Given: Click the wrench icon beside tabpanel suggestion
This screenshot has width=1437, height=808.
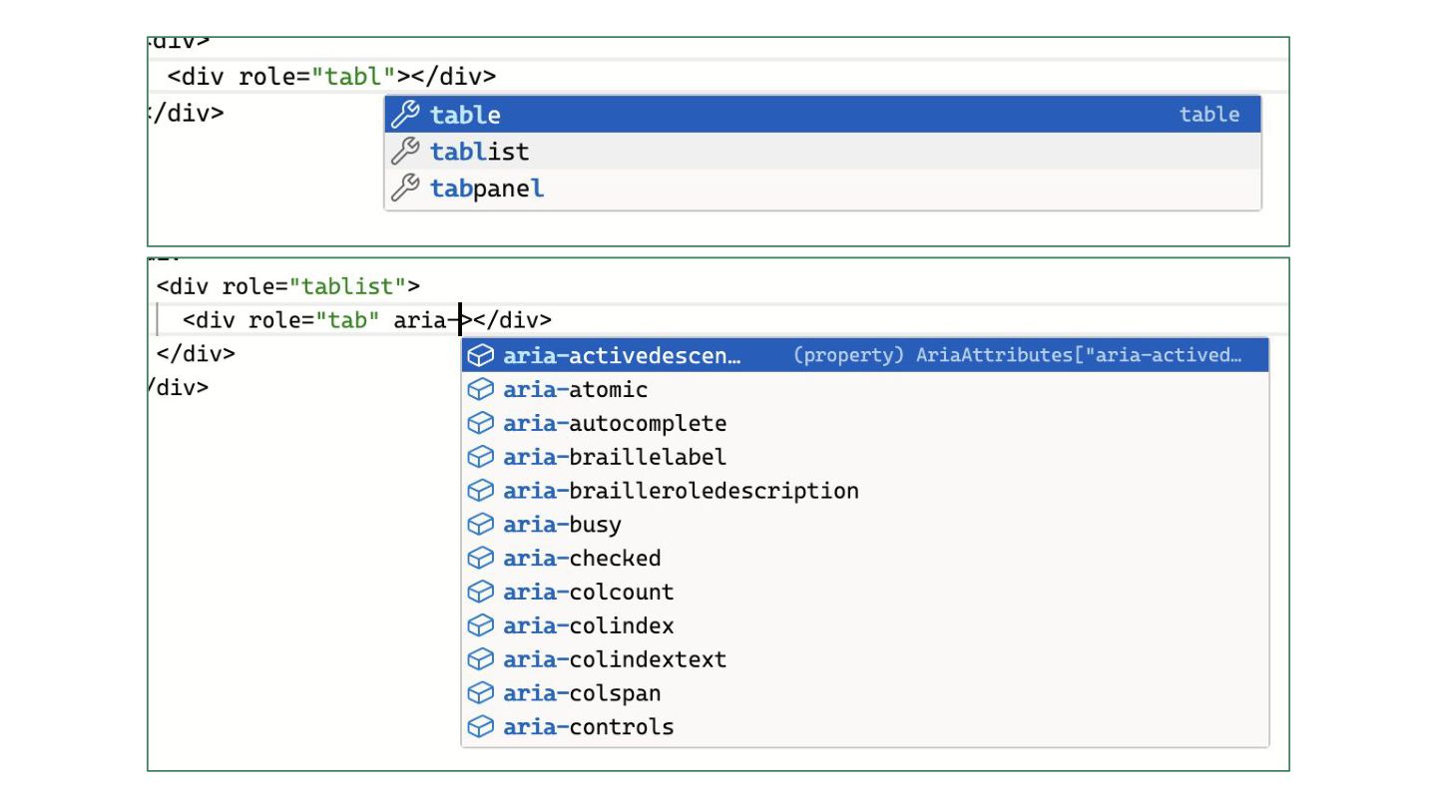Looking at the screenshot, I should [x=404, y=189].
